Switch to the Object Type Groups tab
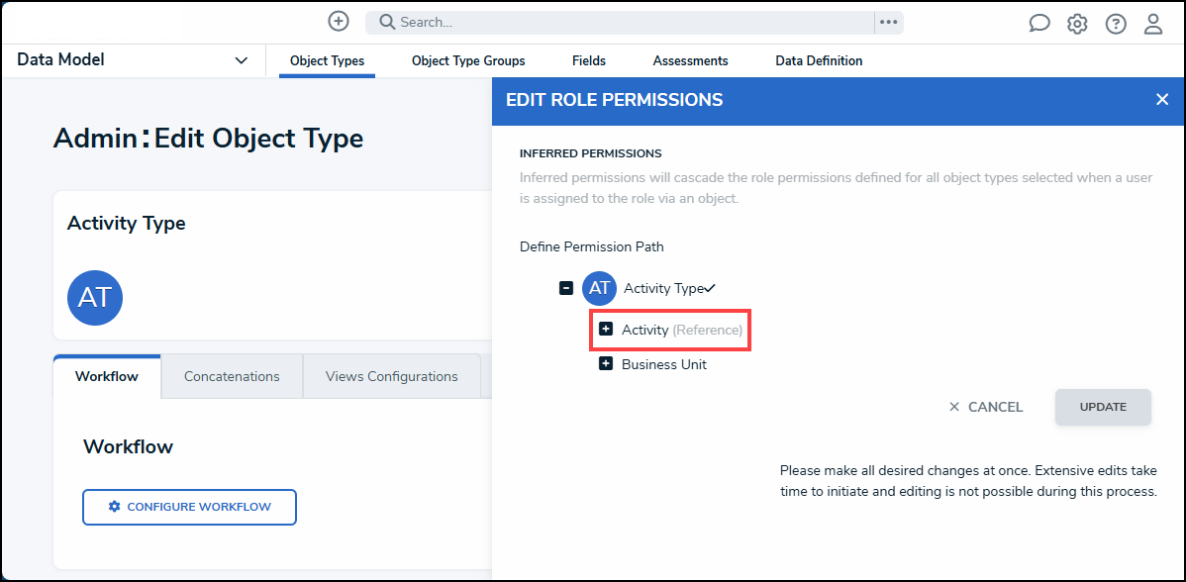Image resolution: width=1186 pixels, height=582 pixels. coord(468,60)
